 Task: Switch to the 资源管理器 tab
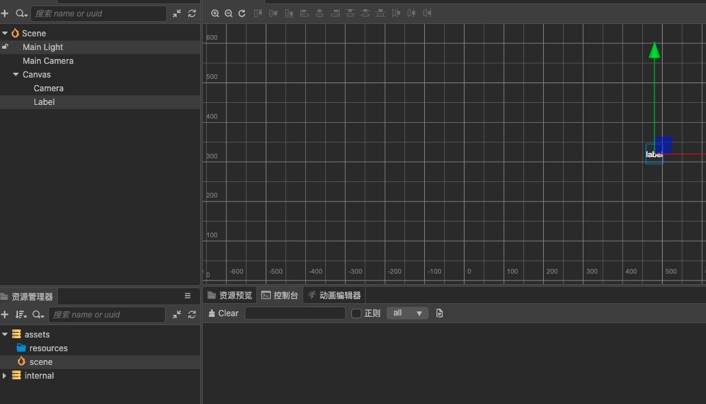(28, 296)
